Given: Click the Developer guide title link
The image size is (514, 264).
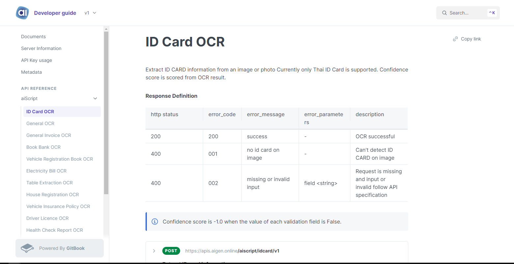Looking at the screenshot, I should coord(55,13).
